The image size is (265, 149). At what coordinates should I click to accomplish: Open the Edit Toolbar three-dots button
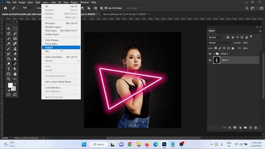click(15, 79)
